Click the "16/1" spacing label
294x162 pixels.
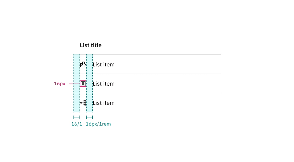pos(77,124)
